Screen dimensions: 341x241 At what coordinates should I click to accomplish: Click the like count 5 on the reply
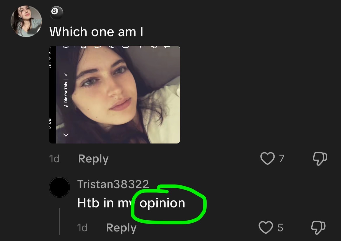pos(280,227)
